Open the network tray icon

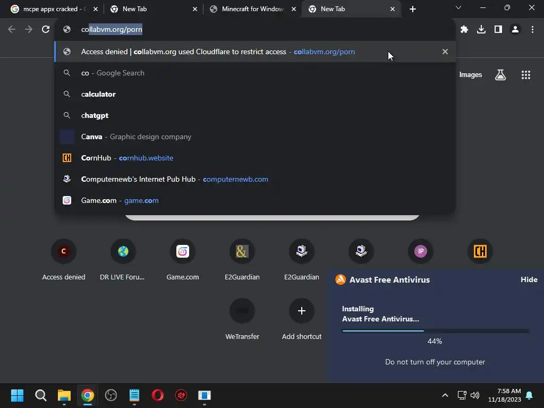click(462, 395)
